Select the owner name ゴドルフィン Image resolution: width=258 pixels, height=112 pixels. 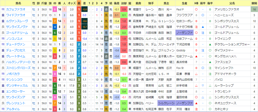coord(166,51)
